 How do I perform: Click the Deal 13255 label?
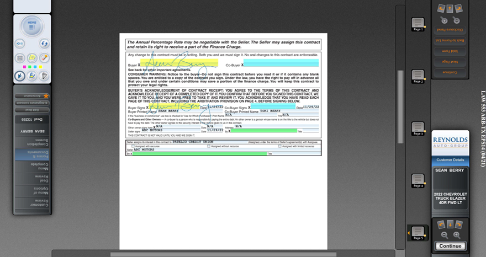32,120
